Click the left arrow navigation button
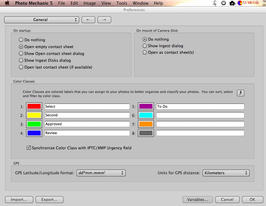Image resolution: width=266 pixels, height=206 pixels. (x=87, y=20)
